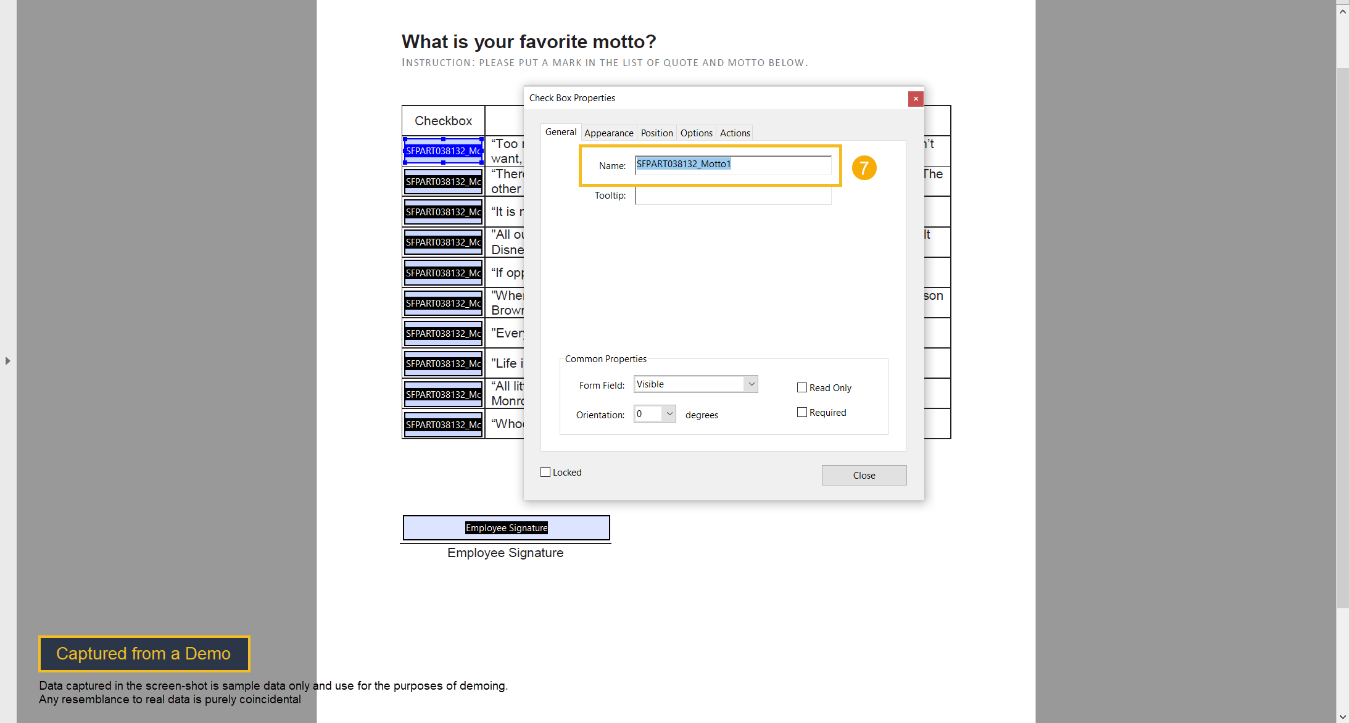Click the Tooltip input field

coord(732,196)
